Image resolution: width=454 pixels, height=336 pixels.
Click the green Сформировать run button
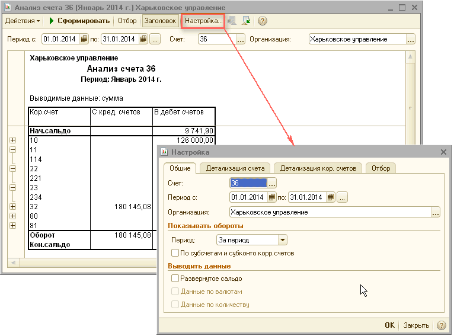[x=79, y=21]
